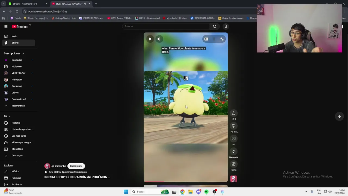Open Mis videos in the sidebar
348x196 pixels.
tap(18, 149)
